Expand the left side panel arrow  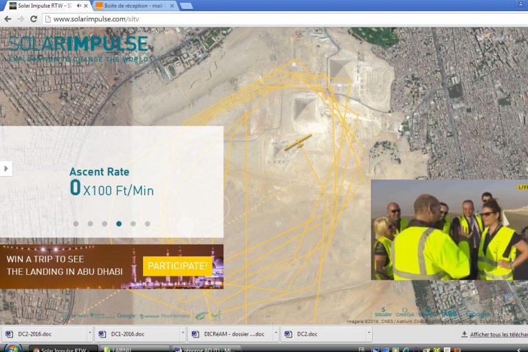pyautogui.click(x=6, y=168)
